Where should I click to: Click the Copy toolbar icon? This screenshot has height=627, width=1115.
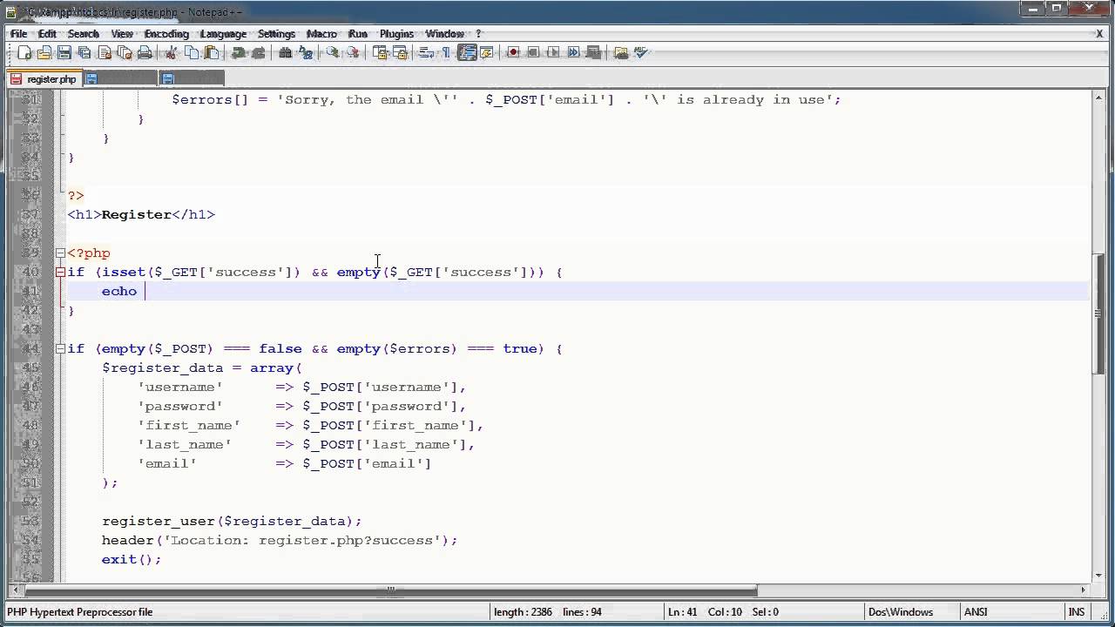point(192,53)
